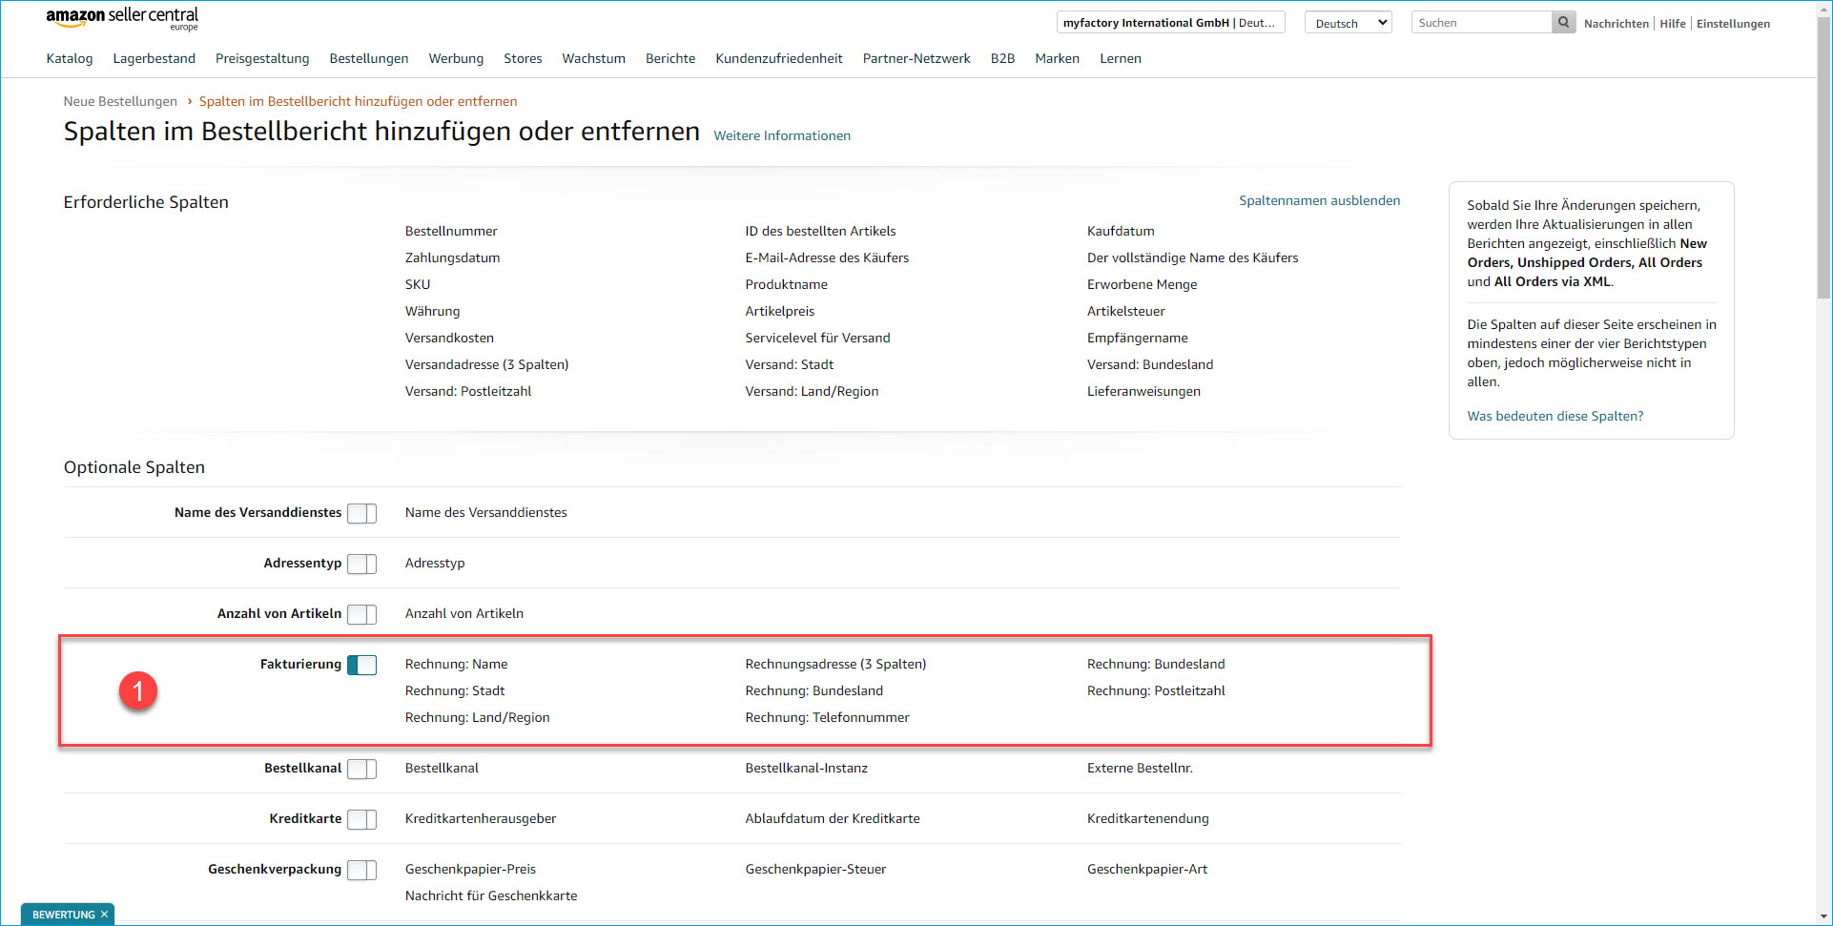Image resolution: width=1833 pixels, height=926 pixels.
Task: Open the myfactory International GmbH account selector
Action: click(x=1170, y=23)
